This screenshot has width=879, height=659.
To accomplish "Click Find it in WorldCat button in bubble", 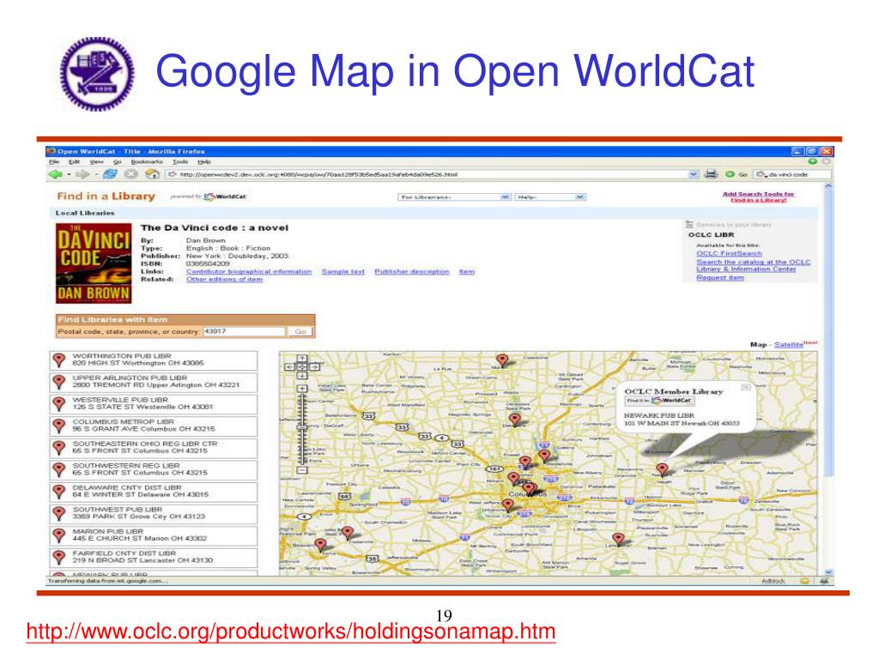I will [x=659, y=401].
